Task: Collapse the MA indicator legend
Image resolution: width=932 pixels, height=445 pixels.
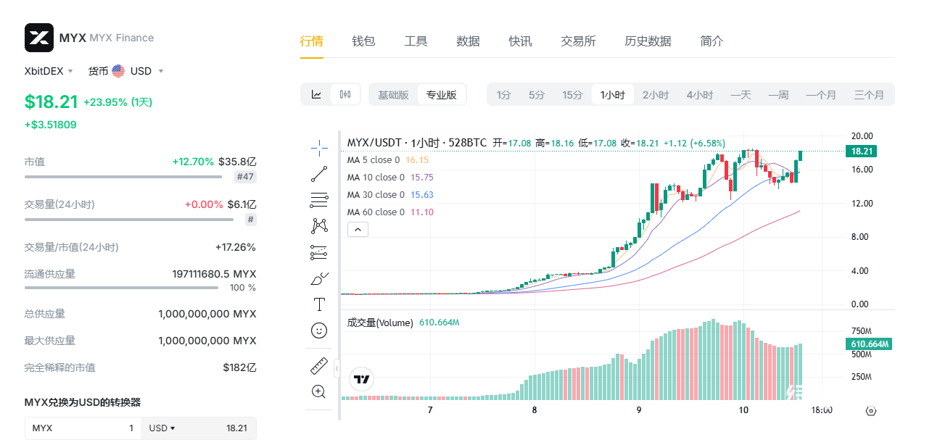Action: click(358, 230)
